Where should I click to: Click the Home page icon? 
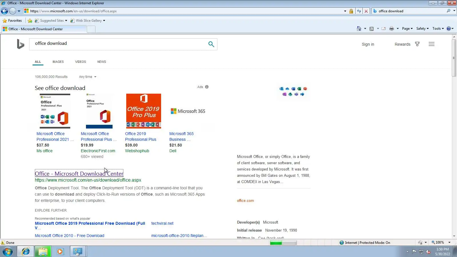coord(359,29)
